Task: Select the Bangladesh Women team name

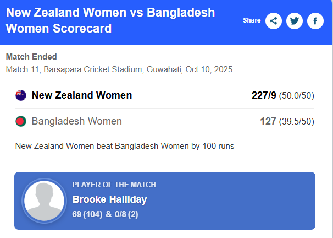Action: pyautogui.click(x=77, y=121)
